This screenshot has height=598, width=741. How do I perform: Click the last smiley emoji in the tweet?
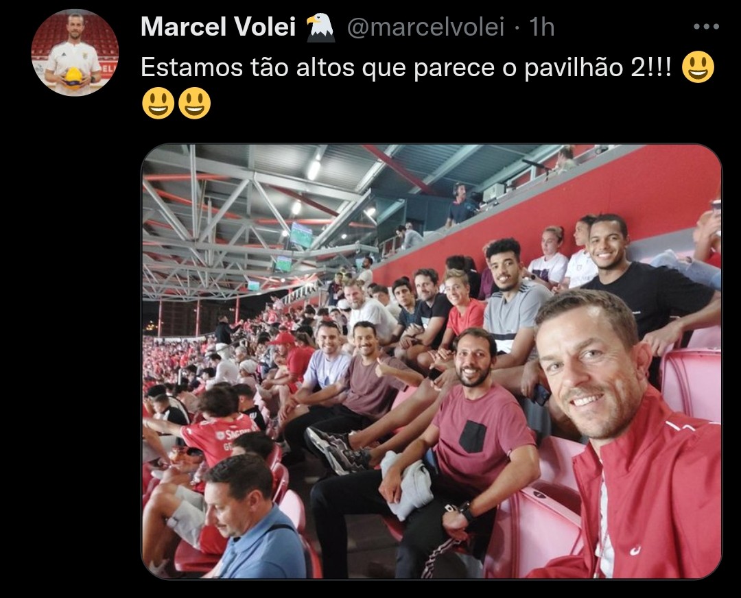195,103
